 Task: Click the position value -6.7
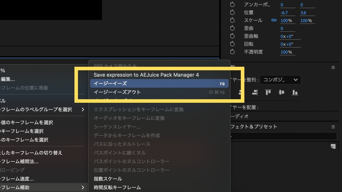click(284, 13)
